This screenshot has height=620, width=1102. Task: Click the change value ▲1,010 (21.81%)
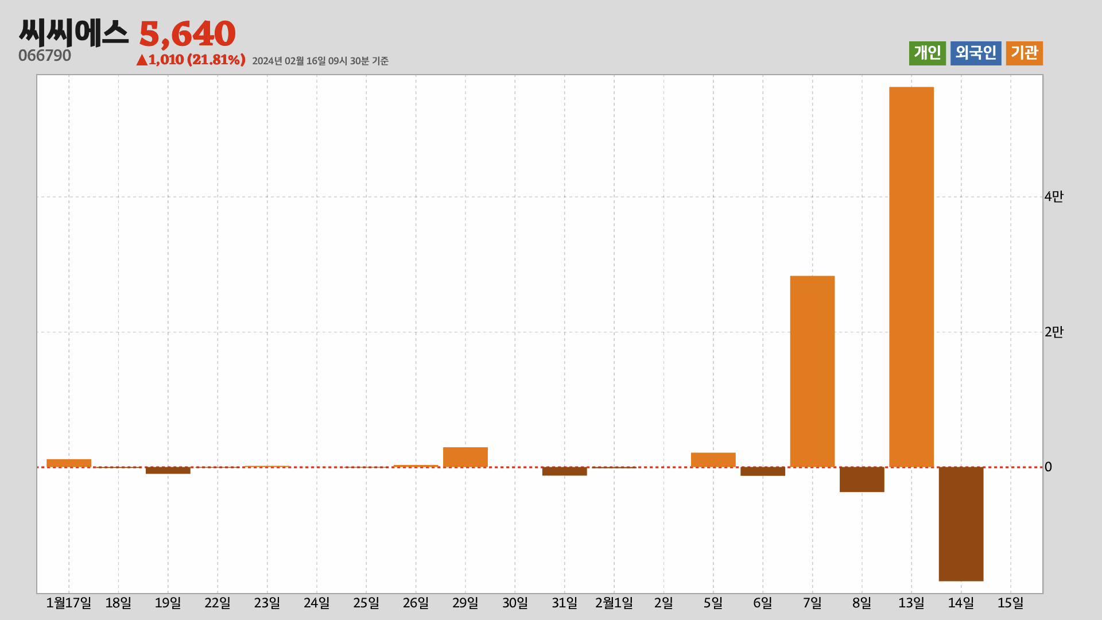191,60
